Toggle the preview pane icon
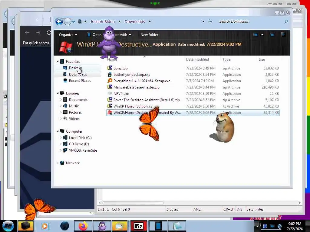This screenshot has width=310, height=232. (272, 35)
